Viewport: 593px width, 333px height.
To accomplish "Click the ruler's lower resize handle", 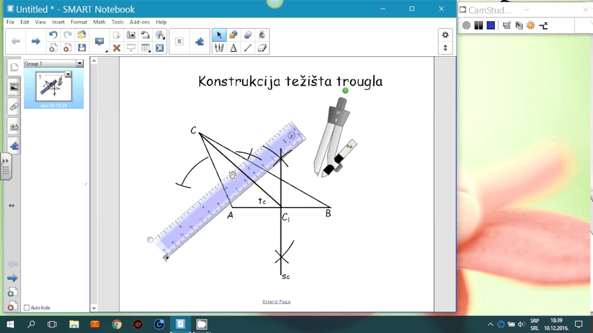I will 166,258.
